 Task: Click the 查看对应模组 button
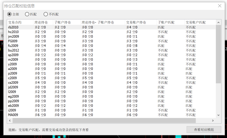[204, 129]
